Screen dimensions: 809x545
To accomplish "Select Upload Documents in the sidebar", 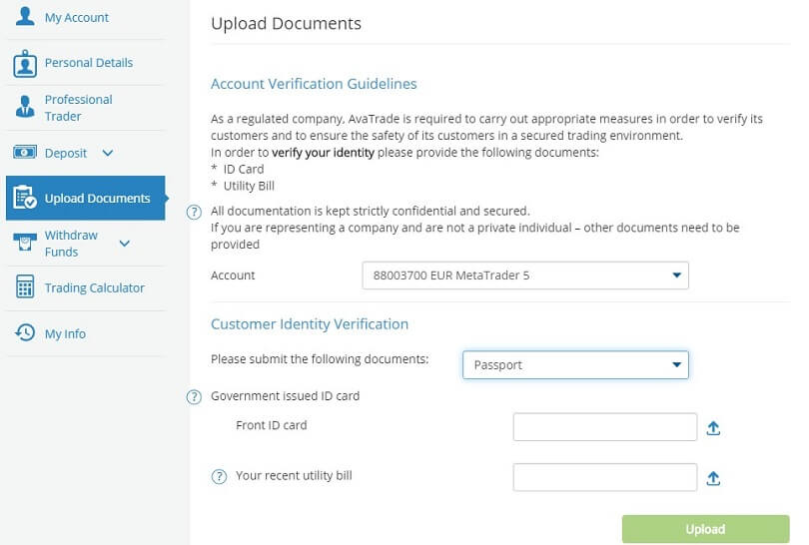I will click(96, 199).
